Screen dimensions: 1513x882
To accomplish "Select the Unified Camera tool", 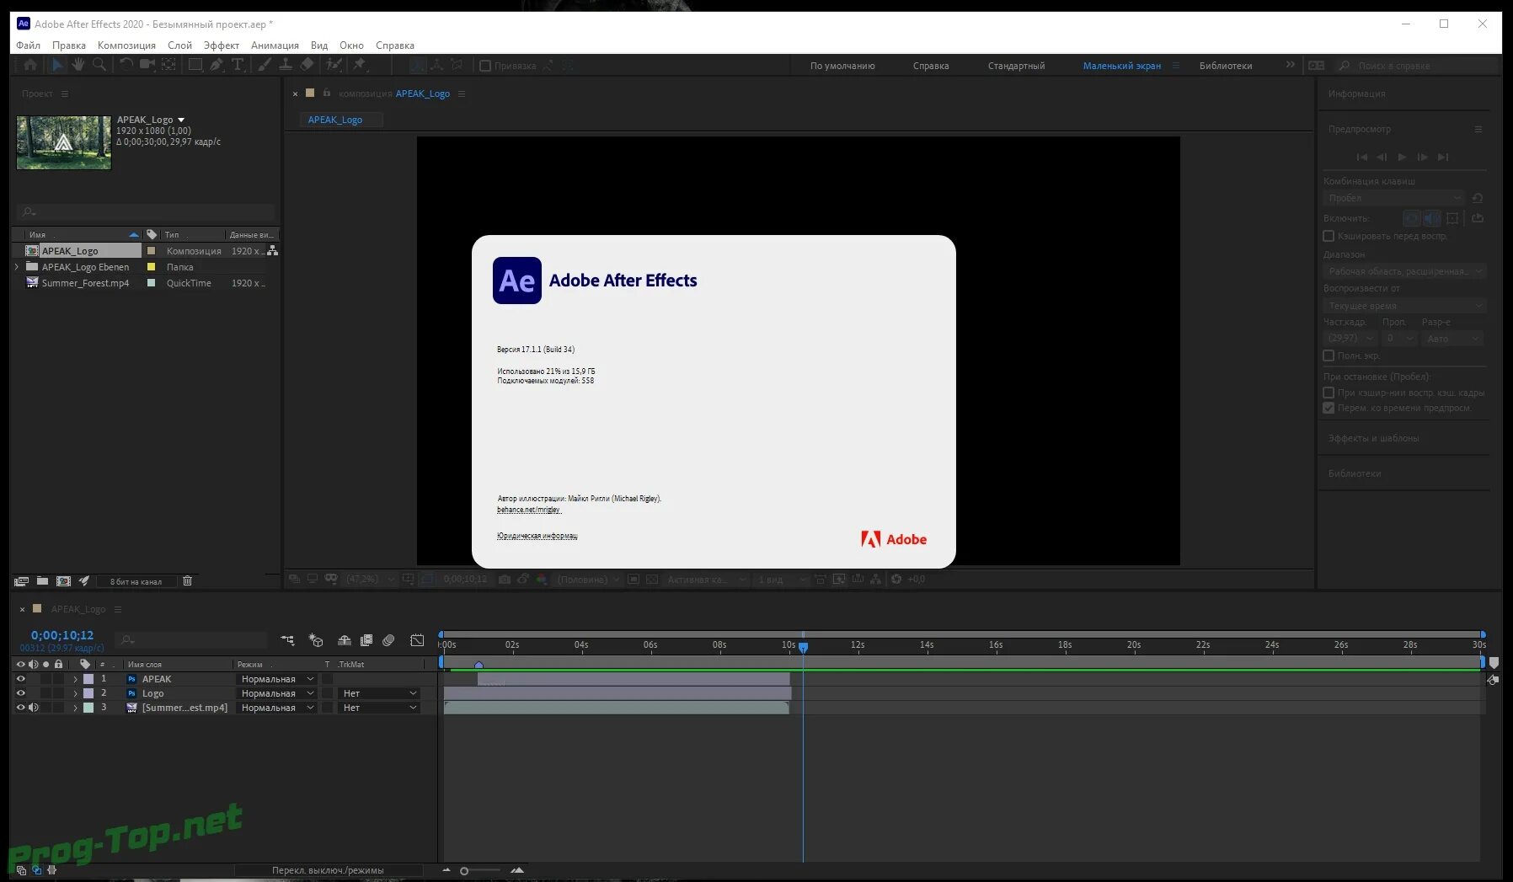I will pos(147,65).
